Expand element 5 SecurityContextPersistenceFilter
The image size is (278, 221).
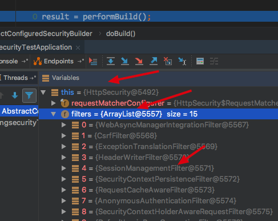click(63, 179)
